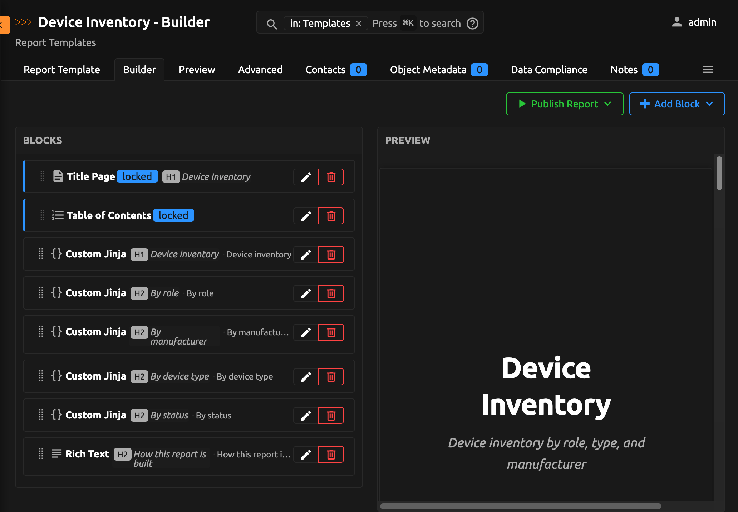This screenshot has width=738, height=512.
Task: Expand the Add Block dropdown
Action: pyautogui.click(x=677, y=104)
